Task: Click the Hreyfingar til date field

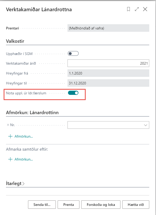Action: (108, 83)
